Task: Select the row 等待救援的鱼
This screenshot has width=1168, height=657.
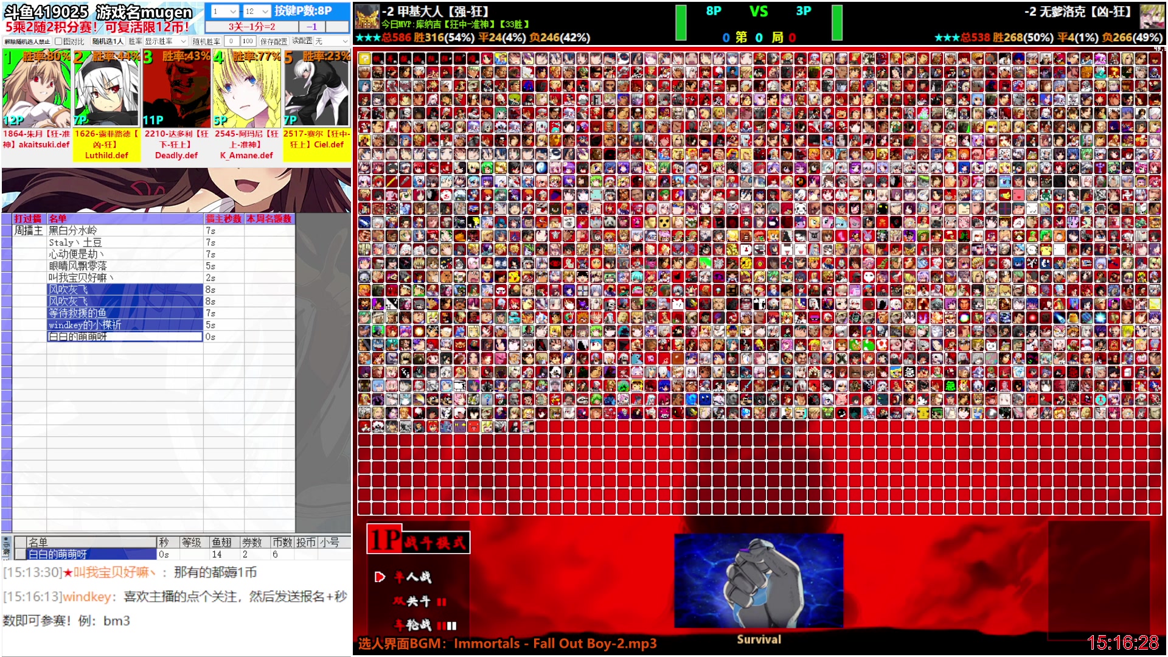Action: 125,313
